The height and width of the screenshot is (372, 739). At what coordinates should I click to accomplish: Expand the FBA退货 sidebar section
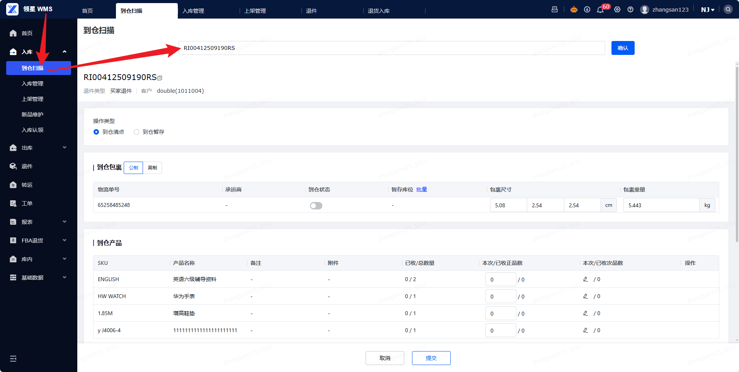click(x=39, y=241)
